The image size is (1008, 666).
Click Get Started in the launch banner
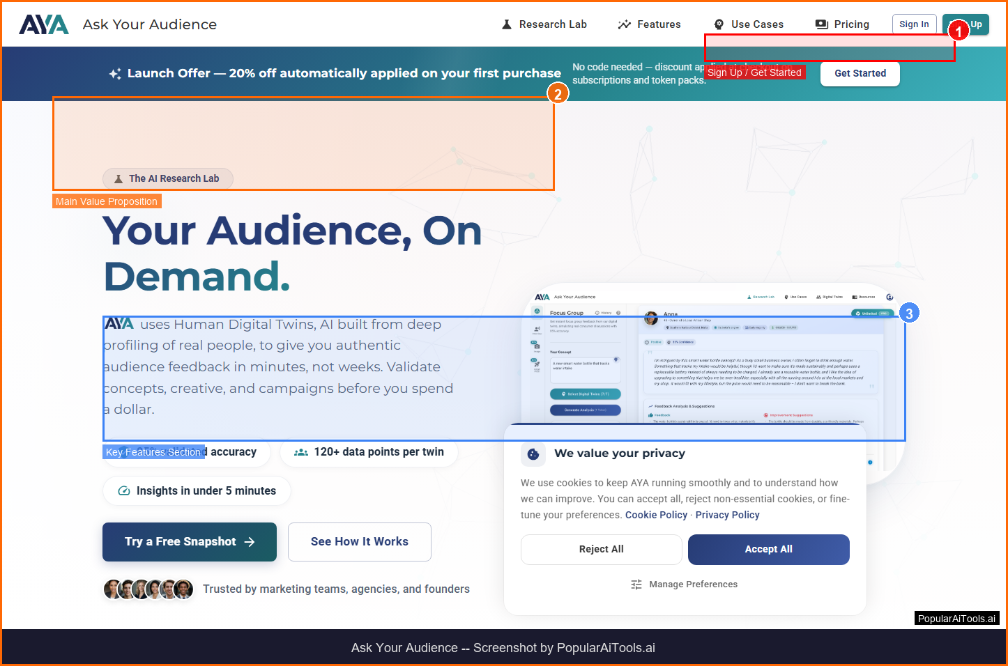(x=860, y=73)
